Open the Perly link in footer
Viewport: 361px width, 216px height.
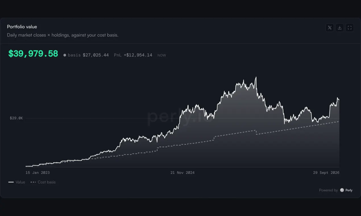click(349, 190)
